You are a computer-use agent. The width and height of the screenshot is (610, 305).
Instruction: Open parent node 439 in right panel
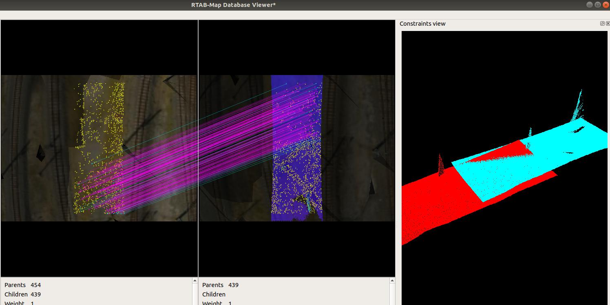tap(233, 285)
